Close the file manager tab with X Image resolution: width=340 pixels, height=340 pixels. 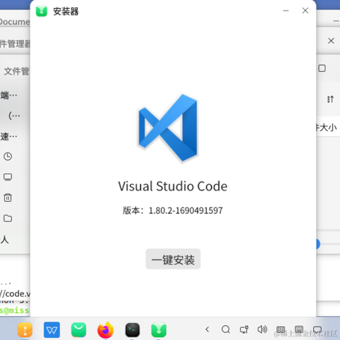tap(331, 41)
